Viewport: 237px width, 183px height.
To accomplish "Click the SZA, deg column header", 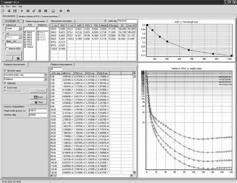I will (x=112, y=25).
